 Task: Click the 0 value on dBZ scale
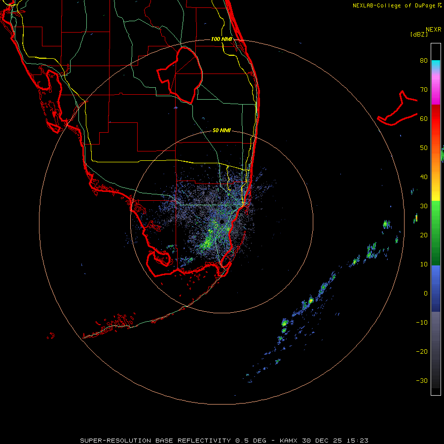click(x=426, y=294)
